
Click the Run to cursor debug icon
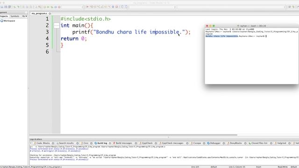pos(91,7)
